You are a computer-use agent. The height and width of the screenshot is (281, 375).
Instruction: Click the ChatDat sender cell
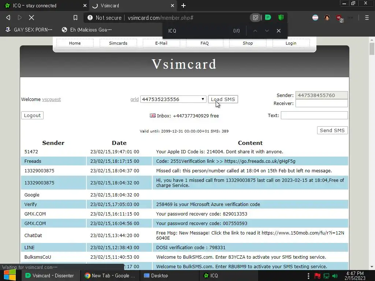53,235
